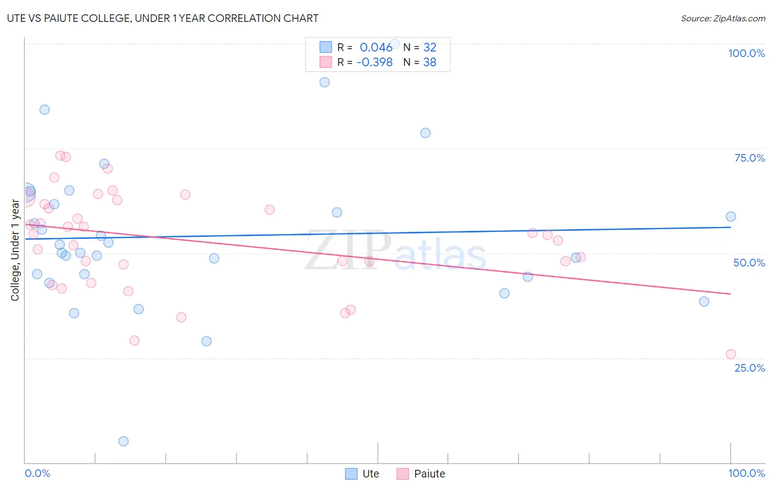The image size is (772, 489).
Task: Open the ZipAtlas.com source link
Action: click(723, 18)
